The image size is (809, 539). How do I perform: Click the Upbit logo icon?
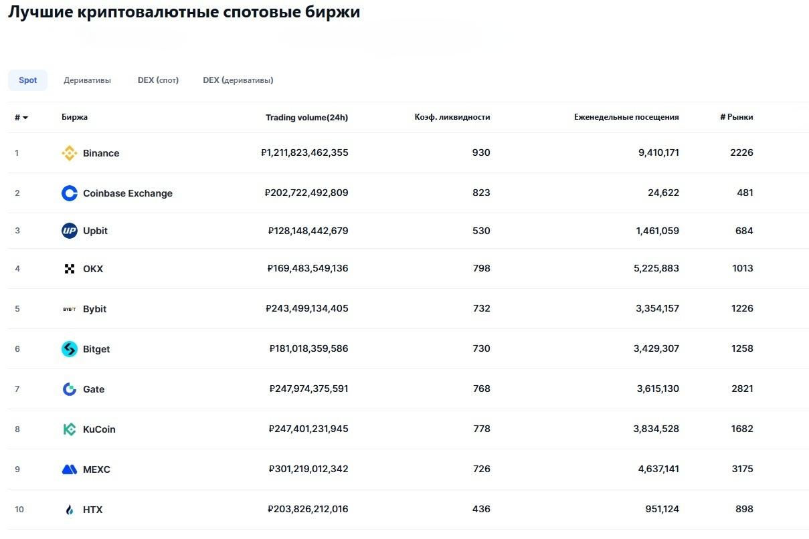tap(69, 231)
